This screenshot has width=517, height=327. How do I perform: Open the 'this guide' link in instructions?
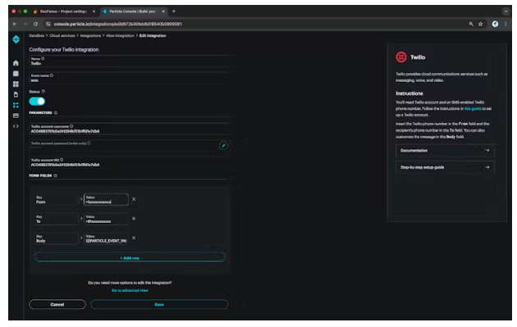coord(473,109)
